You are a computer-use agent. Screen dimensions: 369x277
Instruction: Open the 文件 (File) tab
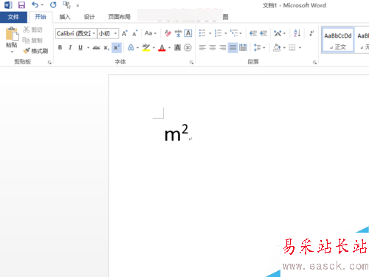13,17
